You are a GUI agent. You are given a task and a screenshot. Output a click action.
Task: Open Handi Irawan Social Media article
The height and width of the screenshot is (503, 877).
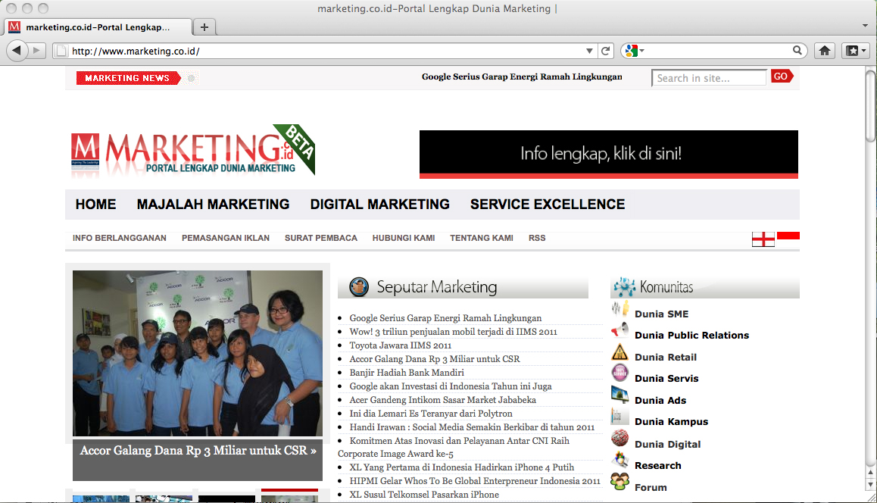point(472,427)
